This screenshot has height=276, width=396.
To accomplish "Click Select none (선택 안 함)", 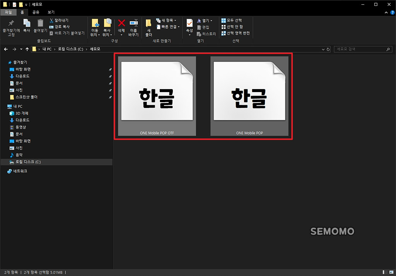I will (x=232, y=27).
